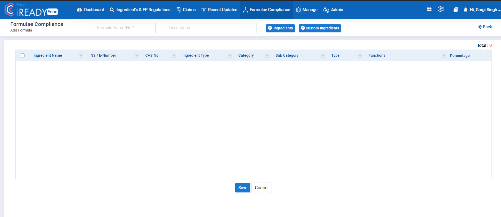
Task: Open filter for INS / E-Number column
Action: (x=137, y=56)
